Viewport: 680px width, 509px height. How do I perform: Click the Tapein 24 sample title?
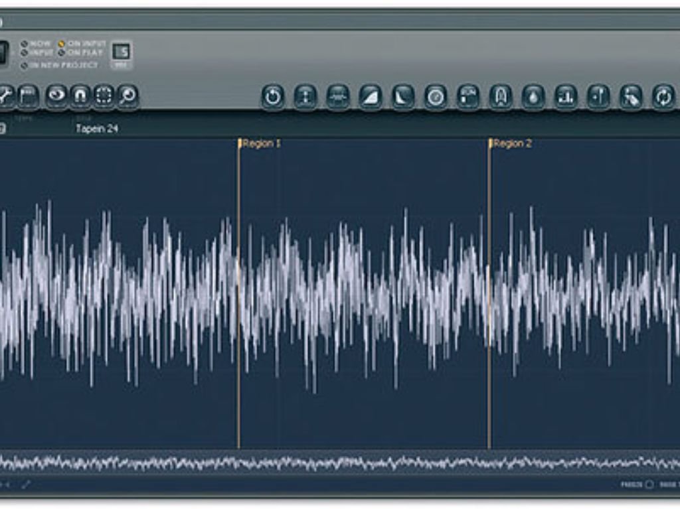tap(97, 128)
